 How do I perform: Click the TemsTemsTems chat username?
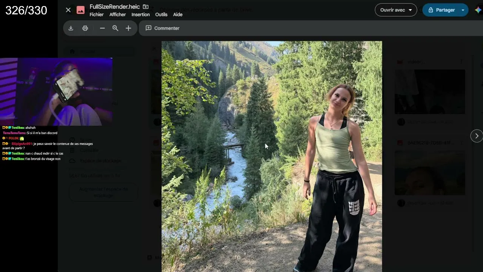click(14, 133)
